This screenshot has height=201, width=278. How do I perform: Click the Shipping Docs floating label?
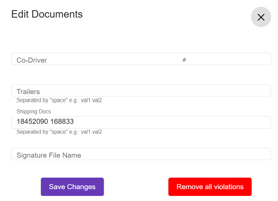(34, 111)
